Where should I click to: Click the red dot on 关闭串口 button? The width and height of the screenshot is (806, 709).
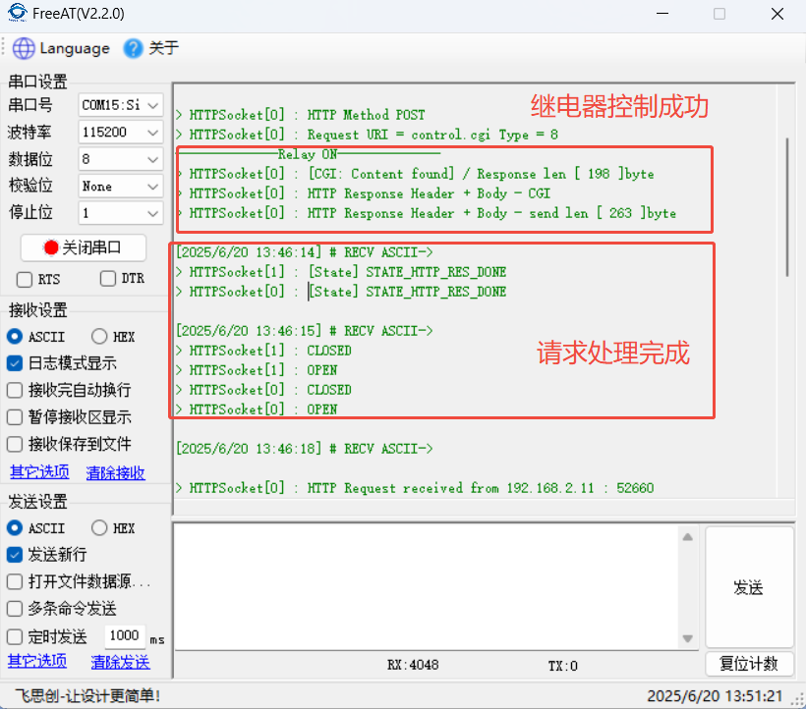tap(51, 247)
